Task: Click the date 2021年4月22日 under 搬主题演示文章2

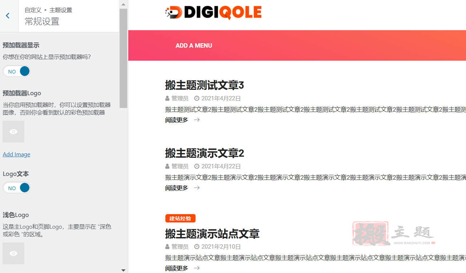Action: 221,166
